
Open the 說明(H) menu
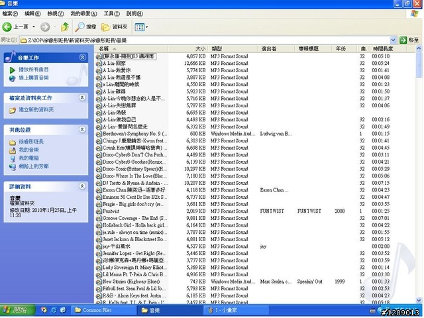coord(134,13)
